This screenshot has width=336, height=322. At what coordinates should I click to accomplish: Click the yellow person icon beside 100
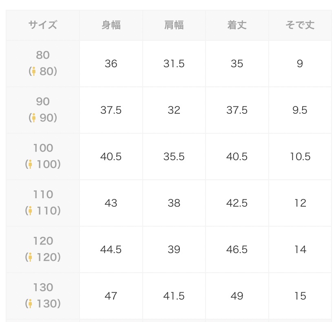[x=30, y=164]
